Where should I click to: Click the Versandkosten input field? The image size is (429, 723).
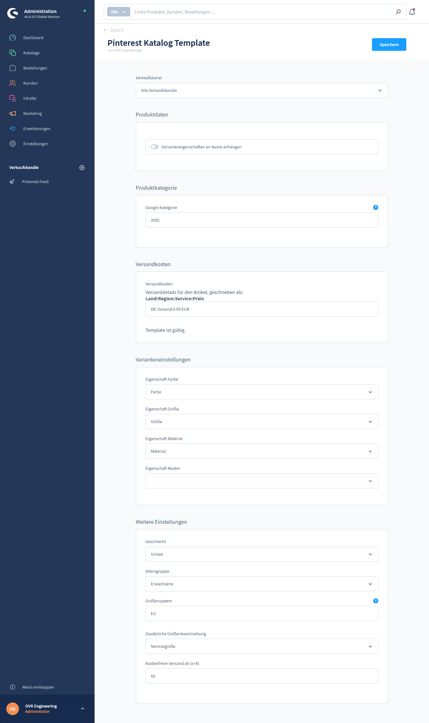click(262, 309)
